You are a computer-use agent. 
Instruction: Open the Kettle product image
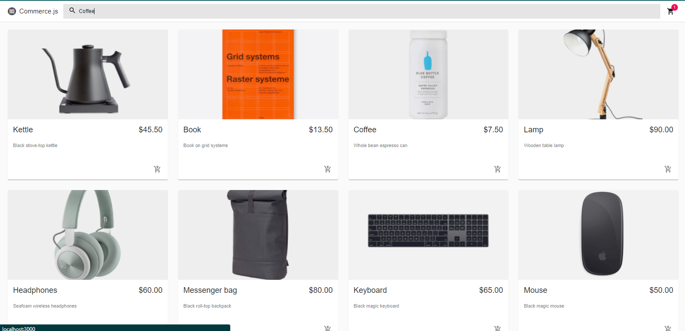point(88,74)
